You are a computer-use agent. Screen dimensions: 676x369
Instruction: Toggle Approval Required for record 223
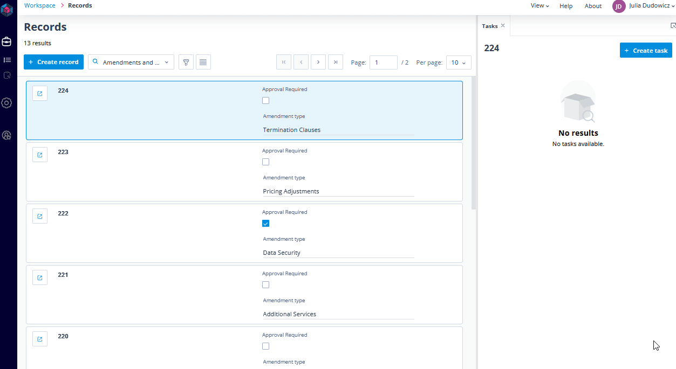point(265,162)
